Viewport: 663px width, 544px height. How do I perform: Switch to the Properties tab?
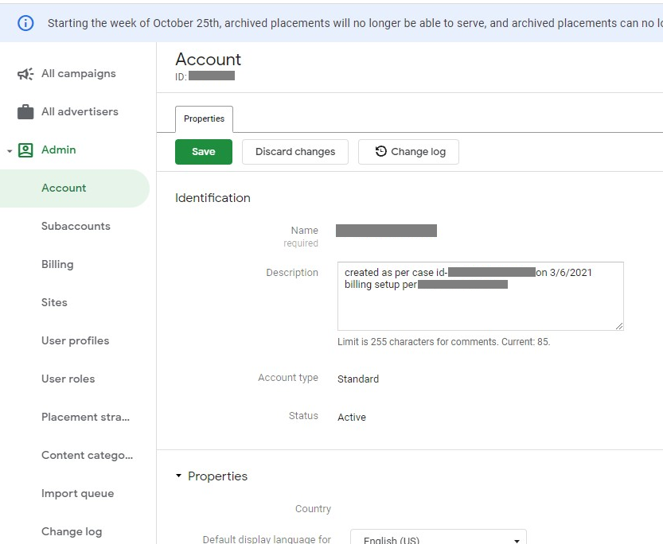[x=204, y=119]
